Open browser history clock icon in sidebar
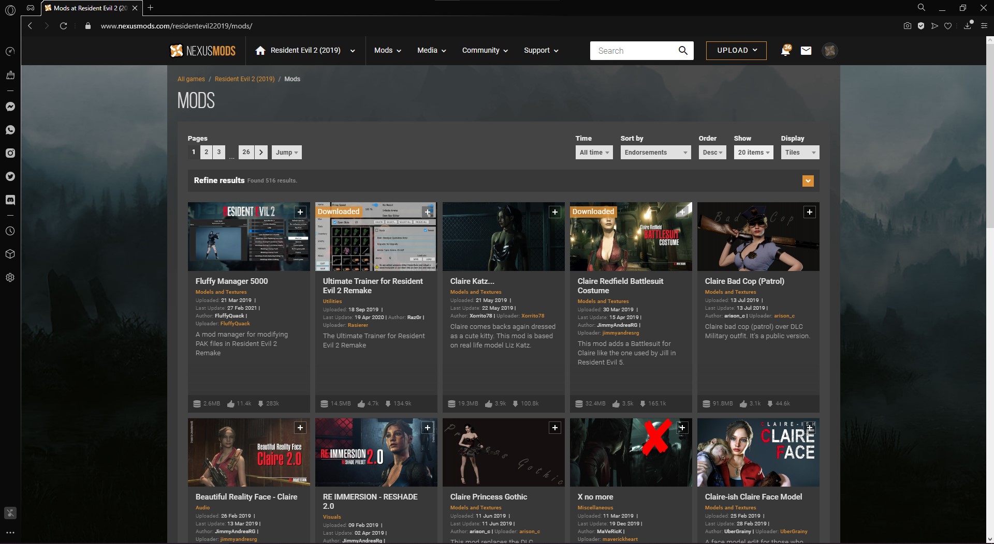Viewport: 994px width, 544px height. tap(10, 231)
